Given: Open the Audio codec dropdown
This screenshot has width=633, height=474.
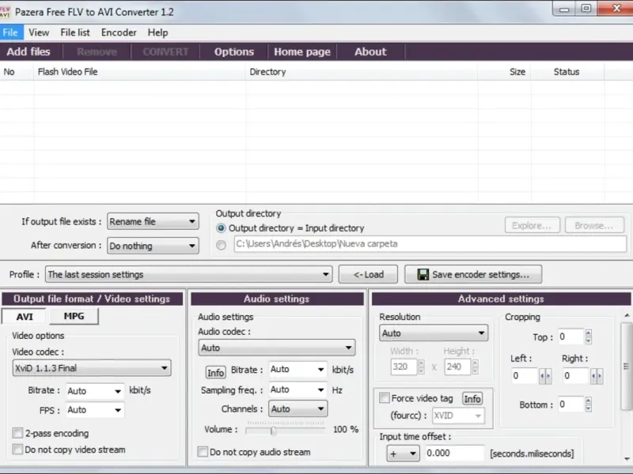Looking at the screenshot, I should click(x=277, y=348).
